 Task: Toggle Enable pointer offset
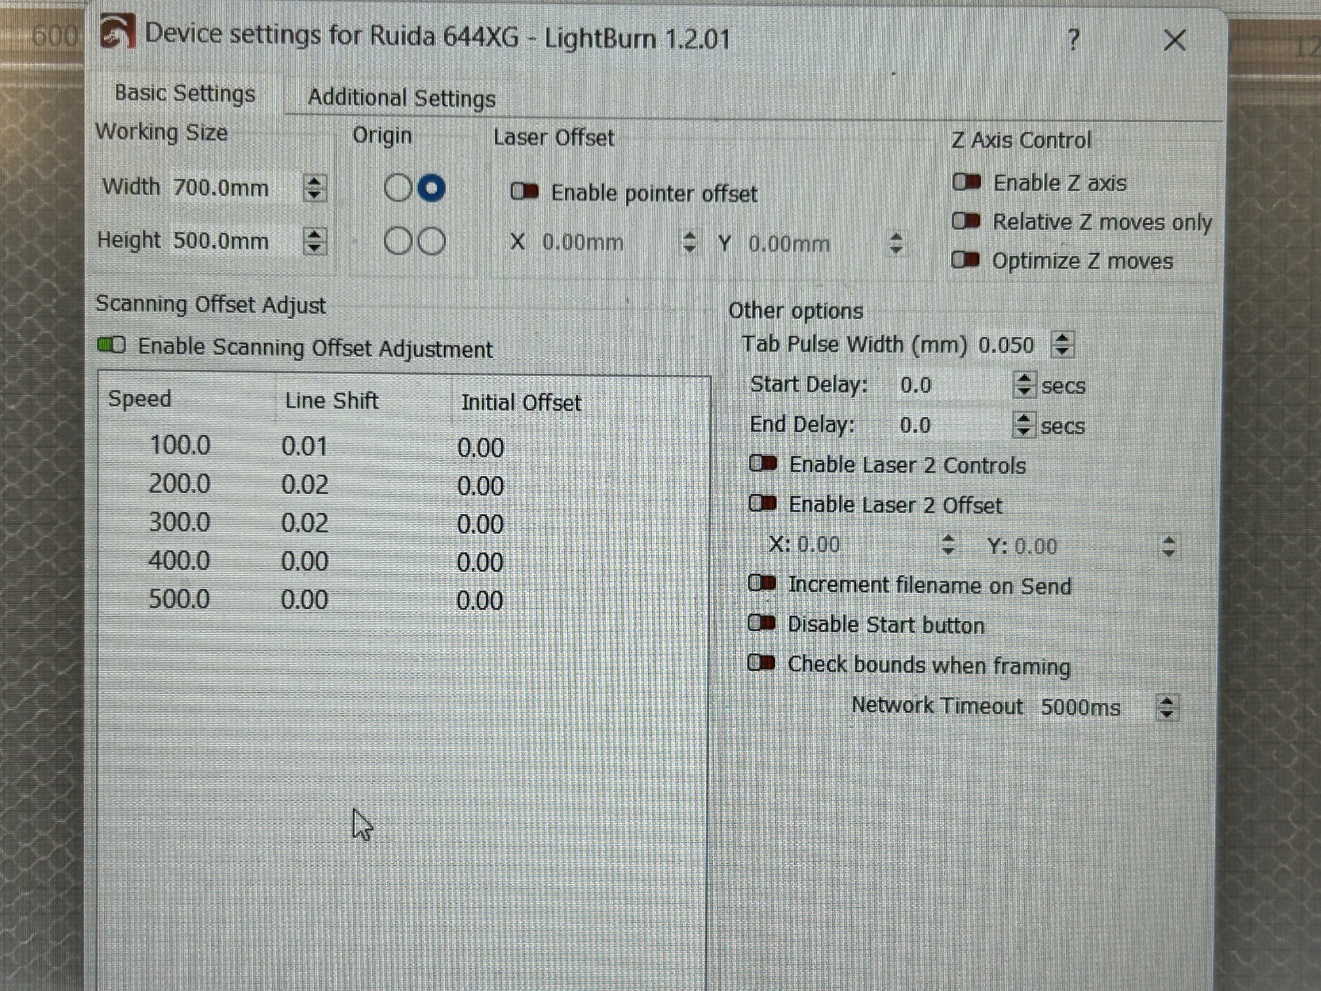pyautogui.click(x=525, y=191)
